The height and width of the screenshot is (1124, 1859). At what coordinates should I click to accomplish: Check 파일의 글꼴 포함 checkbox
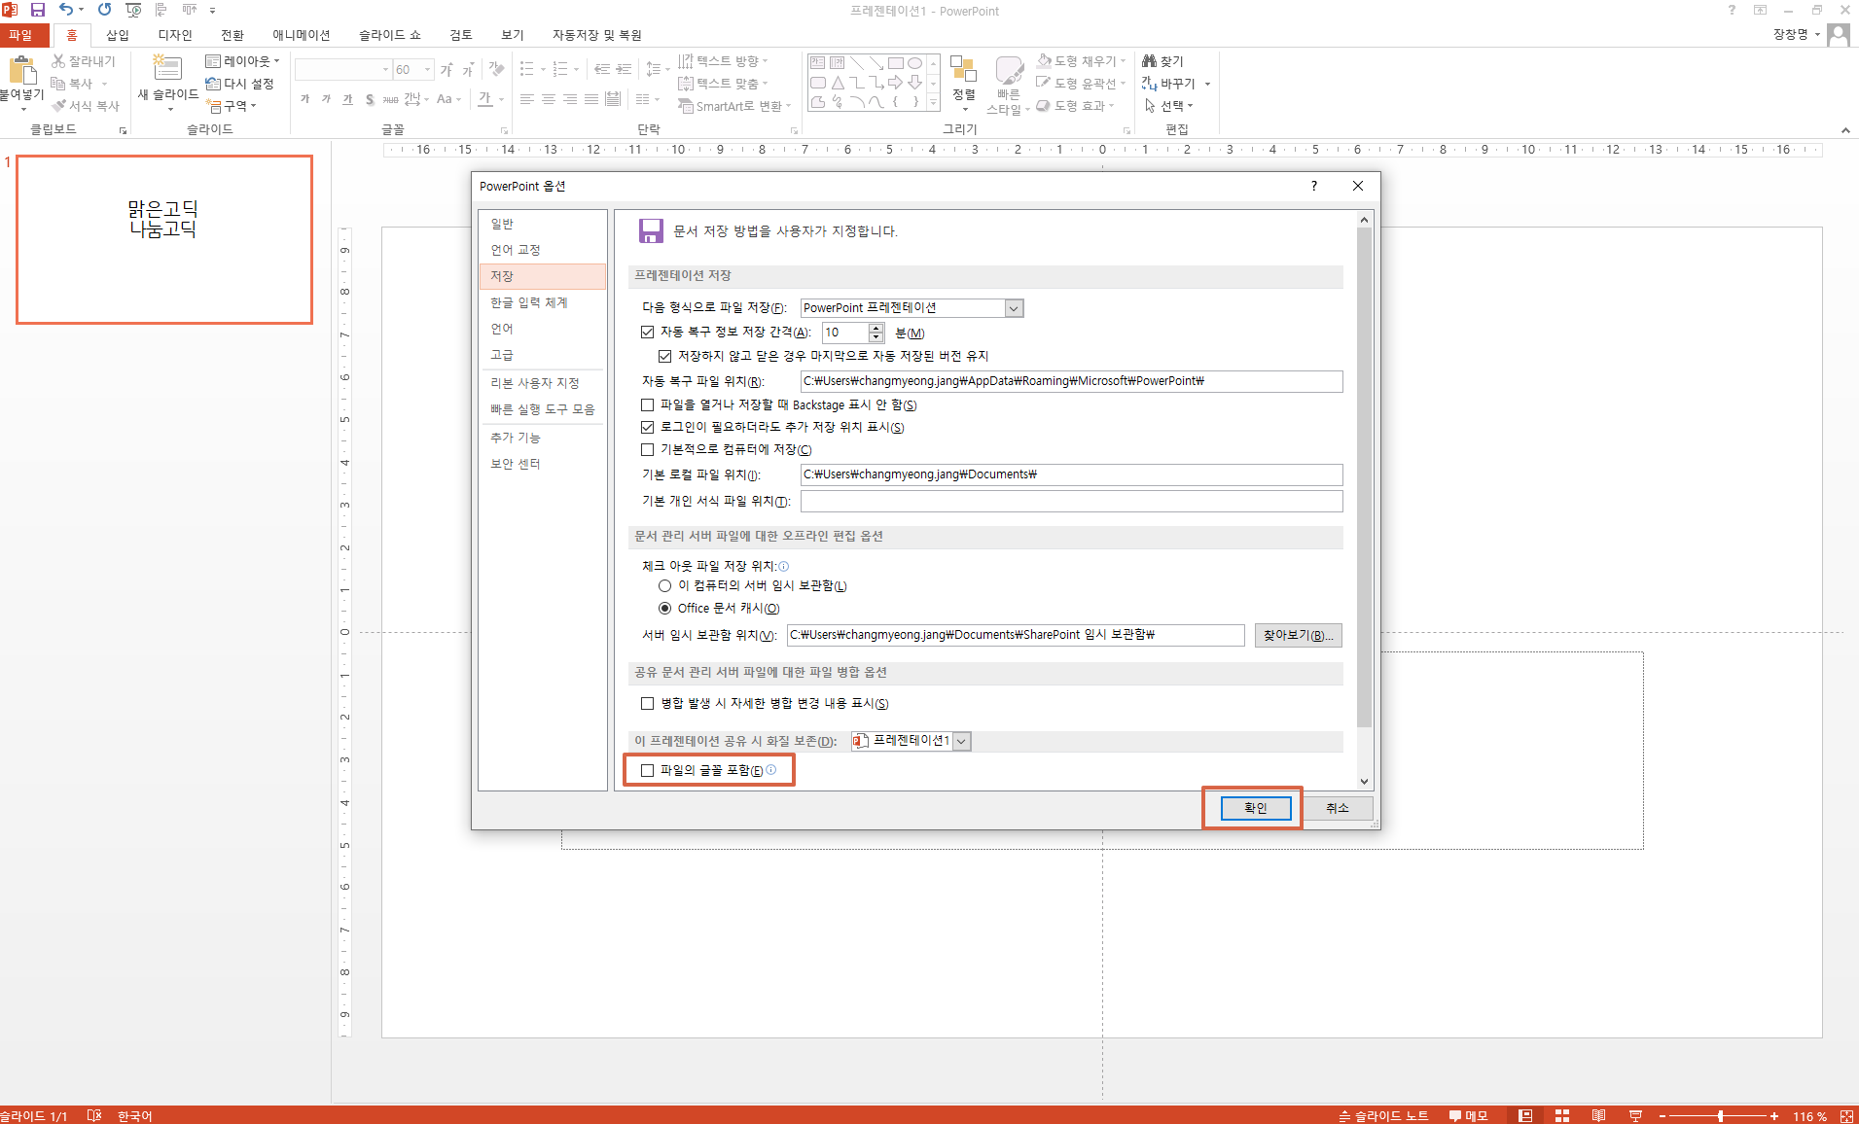[x=647, y=771]
